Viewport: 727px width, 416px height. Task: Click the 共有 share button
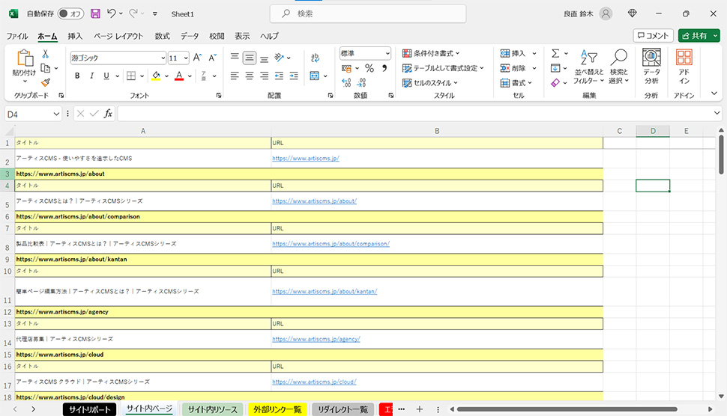point(695,36)
